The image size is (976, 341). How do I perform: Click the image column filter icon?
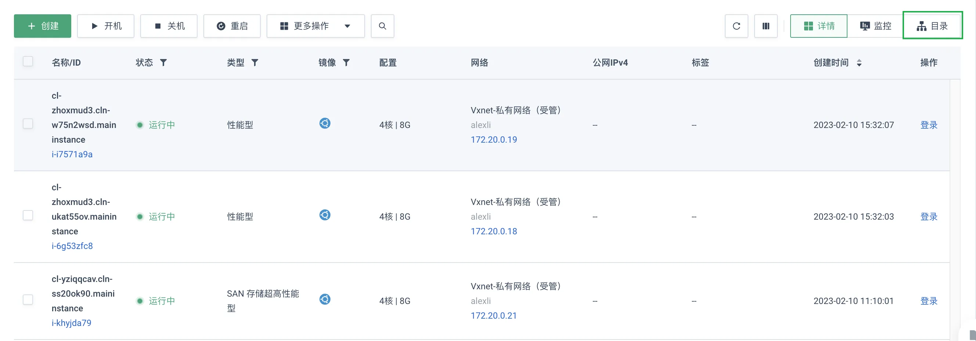[346, 62]
